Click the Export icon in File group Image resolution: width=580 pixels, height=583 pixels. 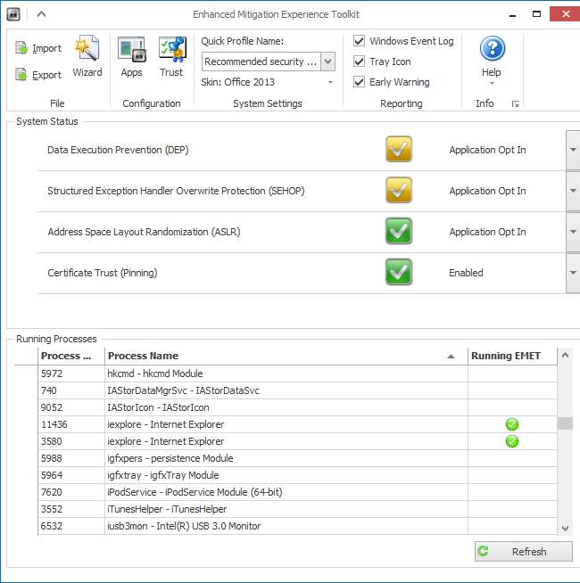click(22, 75)
